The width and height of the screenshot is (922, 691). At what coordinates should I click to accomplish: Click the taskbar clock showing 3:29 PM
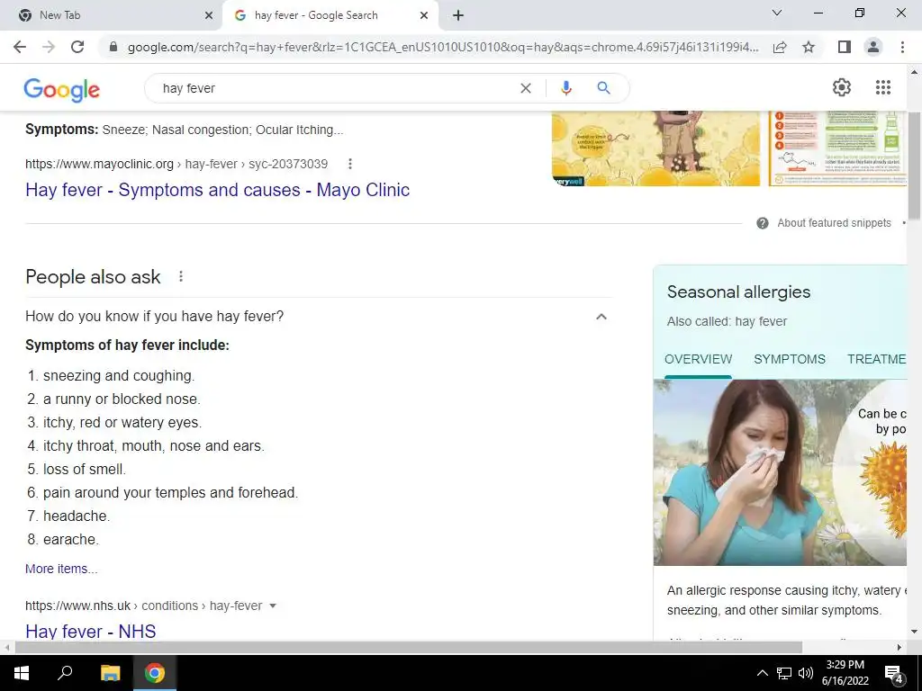(845, 673)
